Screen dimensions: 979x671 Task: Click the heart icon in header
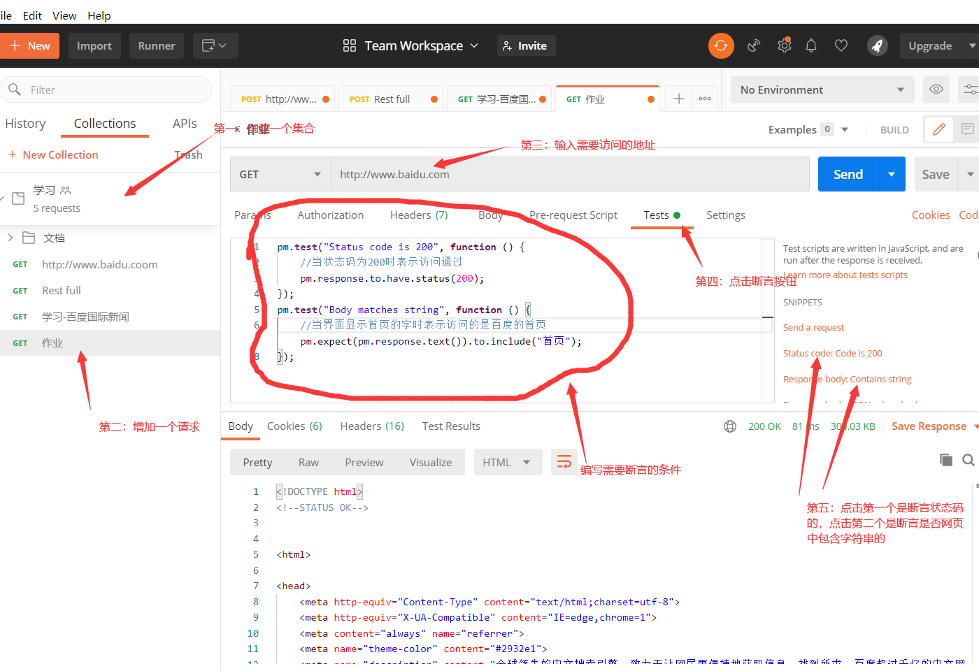click(x=841, y=45)
